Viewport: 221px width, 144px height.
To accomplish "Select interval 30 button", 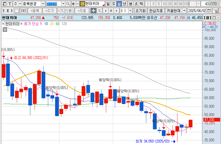I will tap(175, 4).
